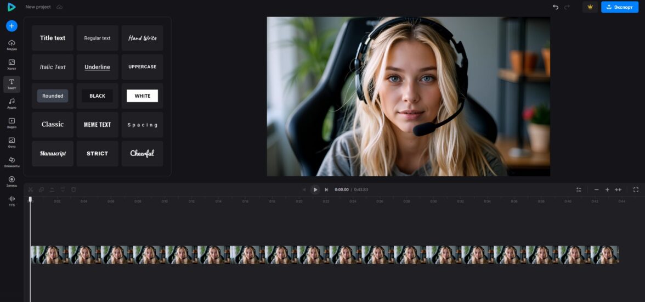Select the video clip on timeline
645x302 pixels.
pyautogui.click(x=324, y=255)
